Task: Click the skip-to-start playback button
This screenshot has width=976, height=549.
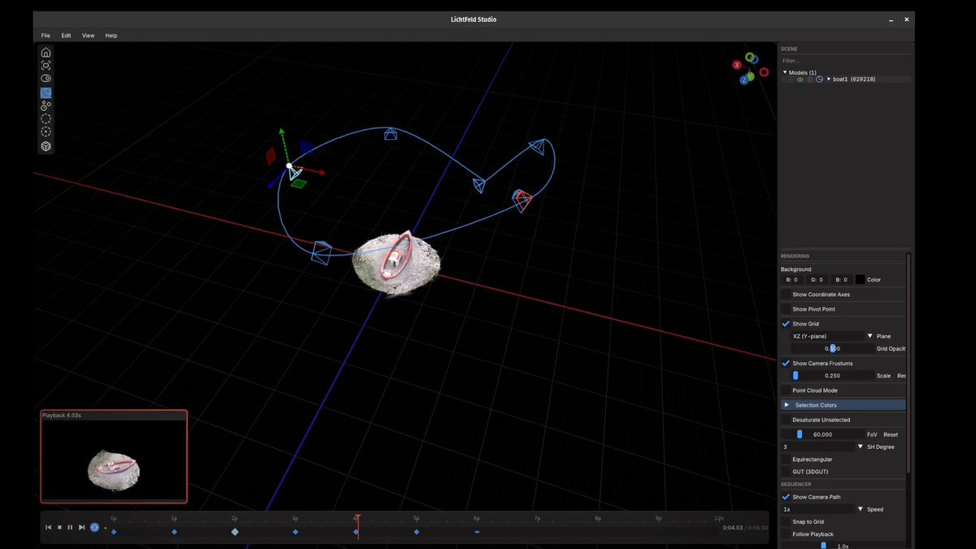Action: click(x=48, y=527)
